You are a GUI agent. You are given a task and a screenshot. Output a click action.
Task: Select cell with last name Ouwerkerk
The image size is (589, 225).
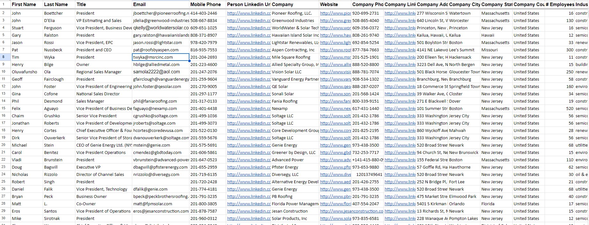pos(59,138)
